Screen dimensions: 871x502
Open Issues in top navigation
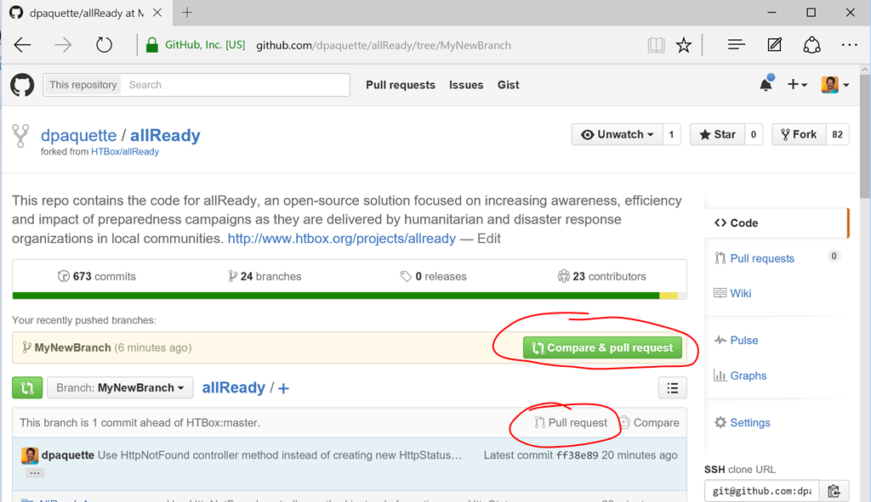(x=466, y=85)
